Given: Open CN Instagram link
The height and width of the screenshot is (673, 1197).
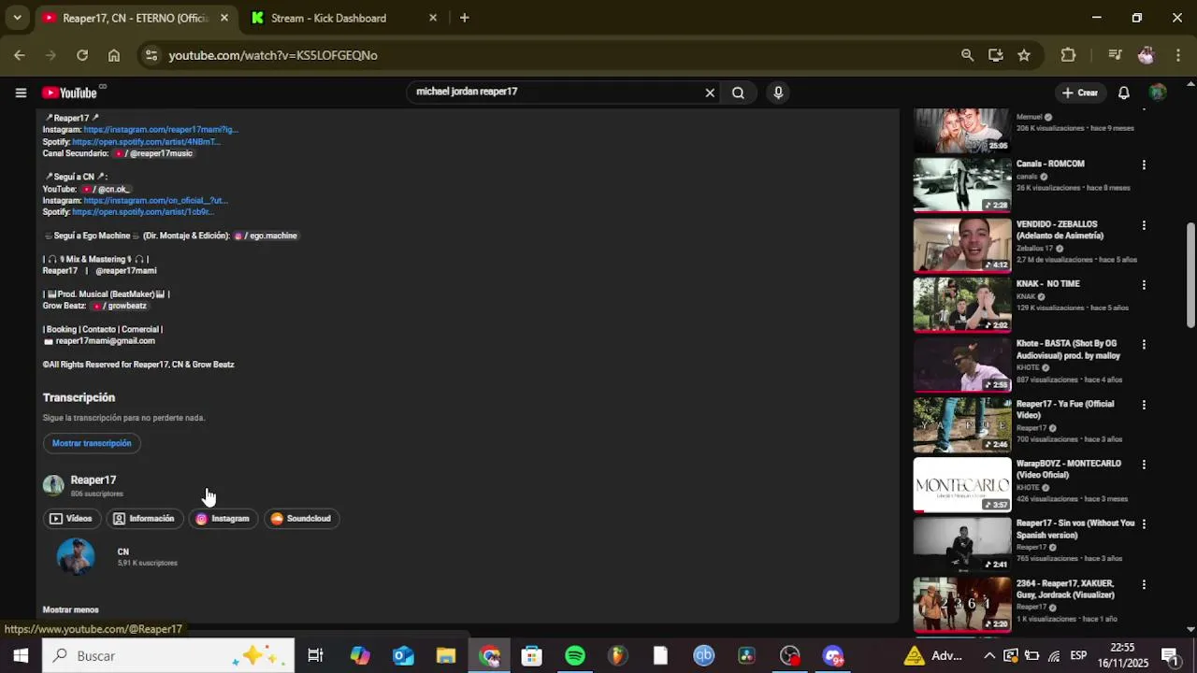Looking at the screenshot, I should point(155,200).
